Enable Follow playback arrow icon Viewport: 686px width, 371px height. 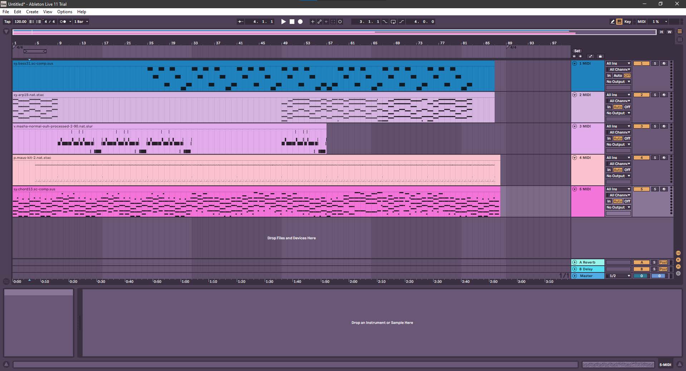240,22
